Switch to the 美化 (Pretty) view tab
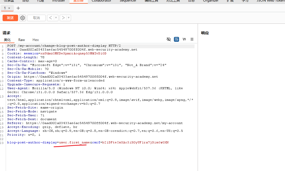Viewport: 285px width, 171px height. [7, 40]
